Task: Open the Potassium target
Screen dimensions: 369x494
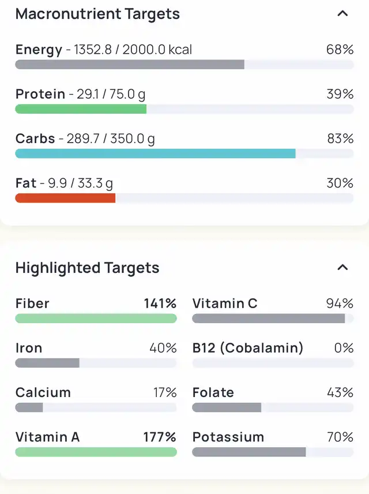Action: click(228, 437)
